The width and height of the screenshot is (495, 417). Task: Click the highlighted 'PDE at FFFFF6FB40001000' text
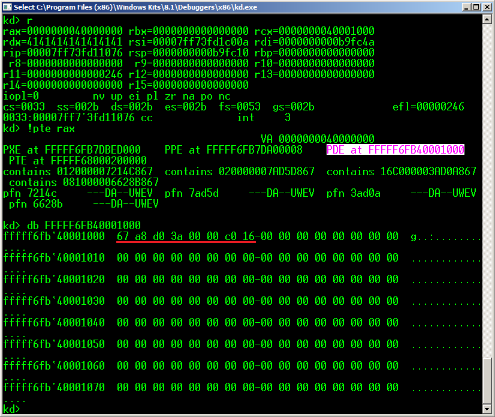(x=396, y=149)
